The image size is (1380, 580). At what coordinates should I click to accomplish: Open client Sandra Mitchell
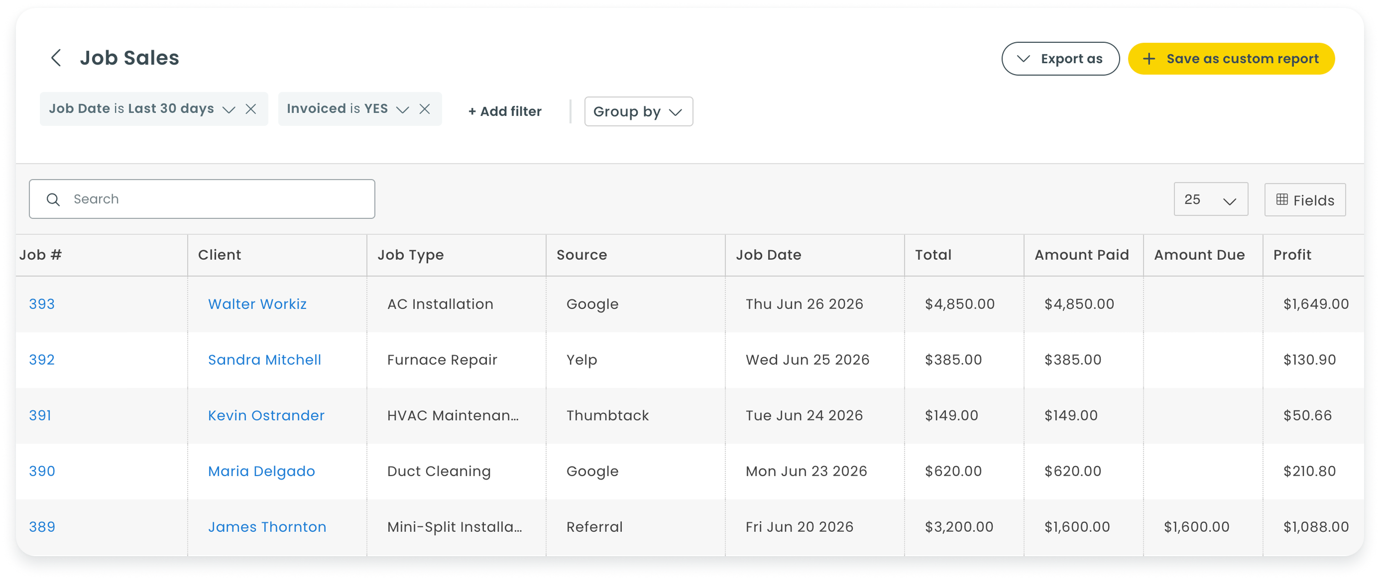265,360
